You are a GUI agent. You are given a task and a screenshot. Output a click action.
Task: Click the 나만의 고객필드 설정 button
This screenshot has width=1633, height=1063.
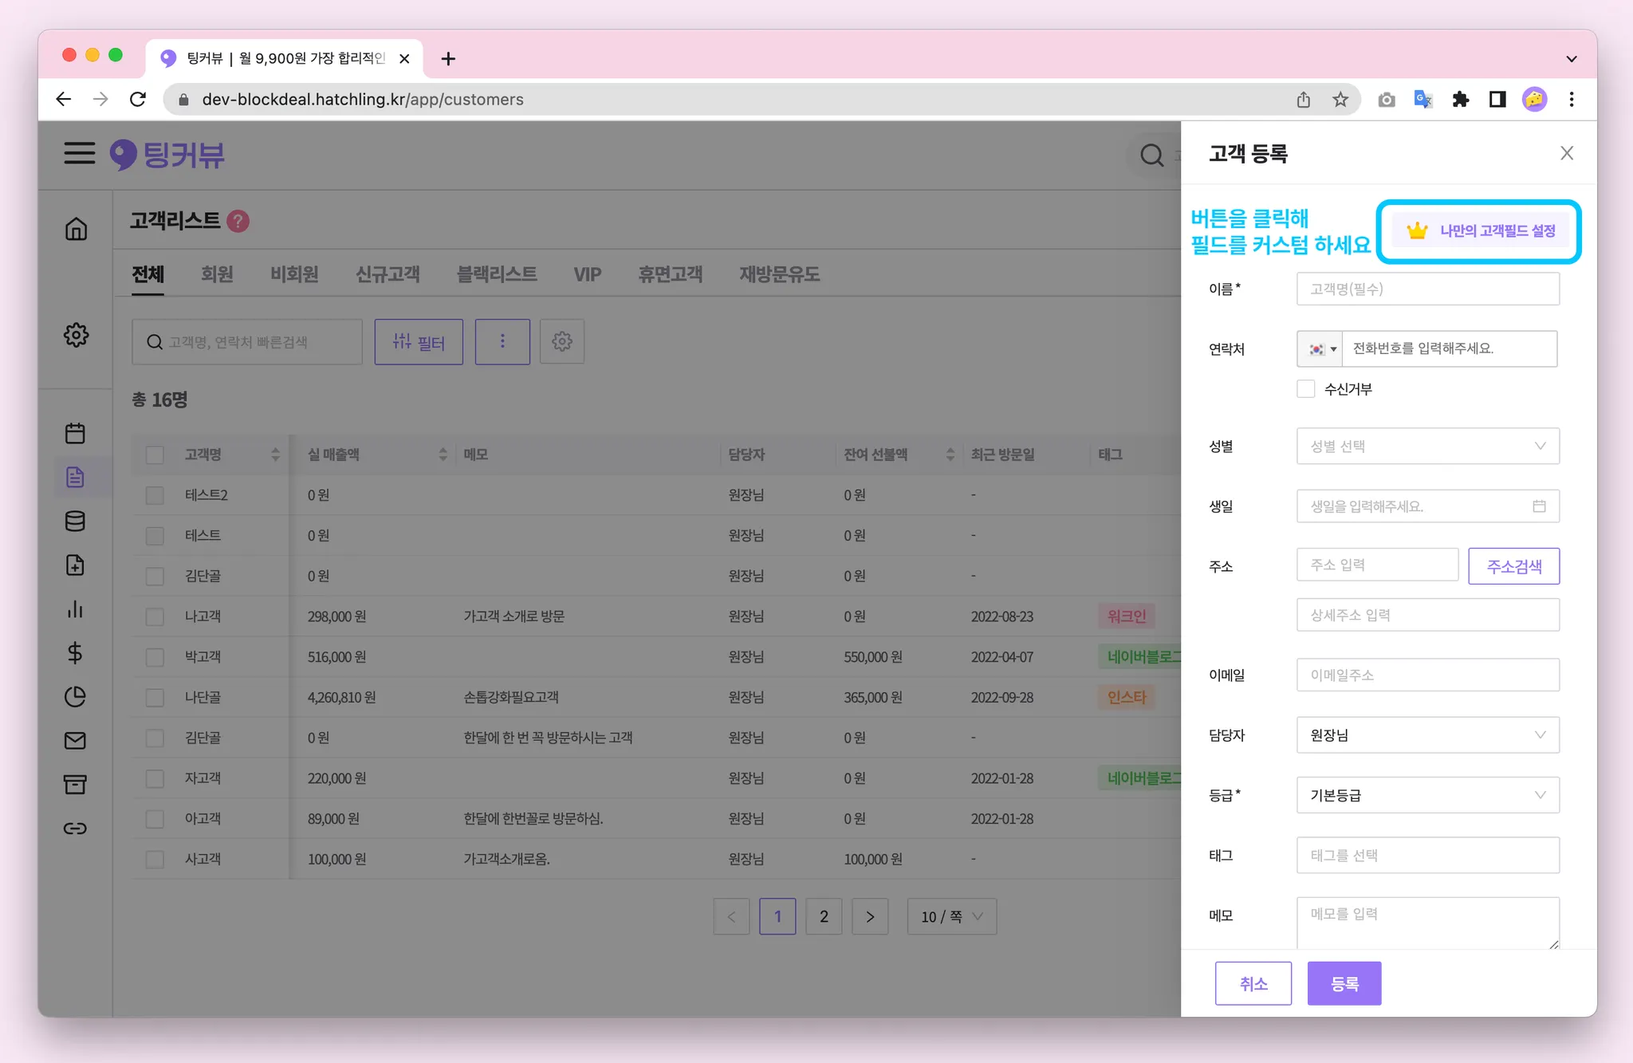(x=1480, y=231)
